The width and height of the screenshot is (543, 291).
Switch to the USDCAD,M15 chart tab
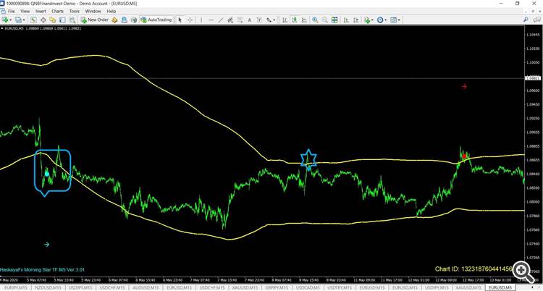pyautogui.click(x=309, y=287)
